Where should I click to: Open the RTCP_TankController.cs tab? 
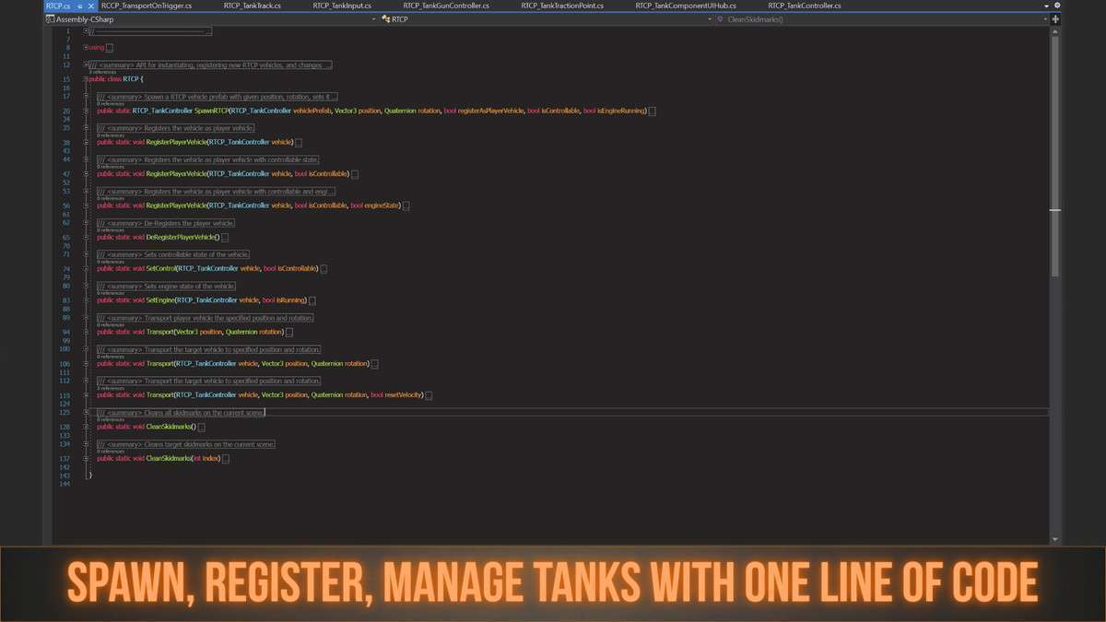[x=803, y=6]
